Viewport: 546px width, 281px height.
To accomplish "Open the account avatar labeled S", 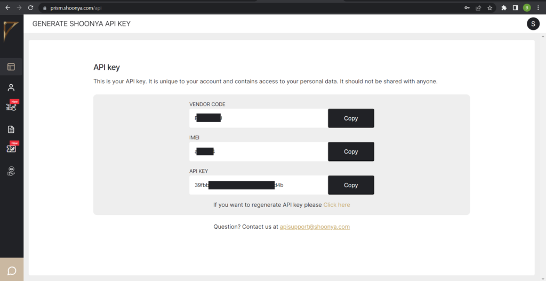I will 533,24.
